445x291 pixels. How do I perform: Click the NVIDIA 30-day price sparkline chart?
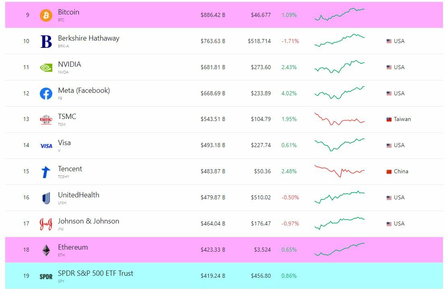(339, 67)
